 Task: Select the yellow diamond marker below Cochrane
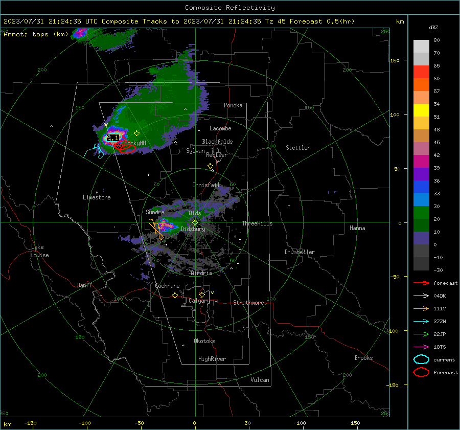click(175, 296)
